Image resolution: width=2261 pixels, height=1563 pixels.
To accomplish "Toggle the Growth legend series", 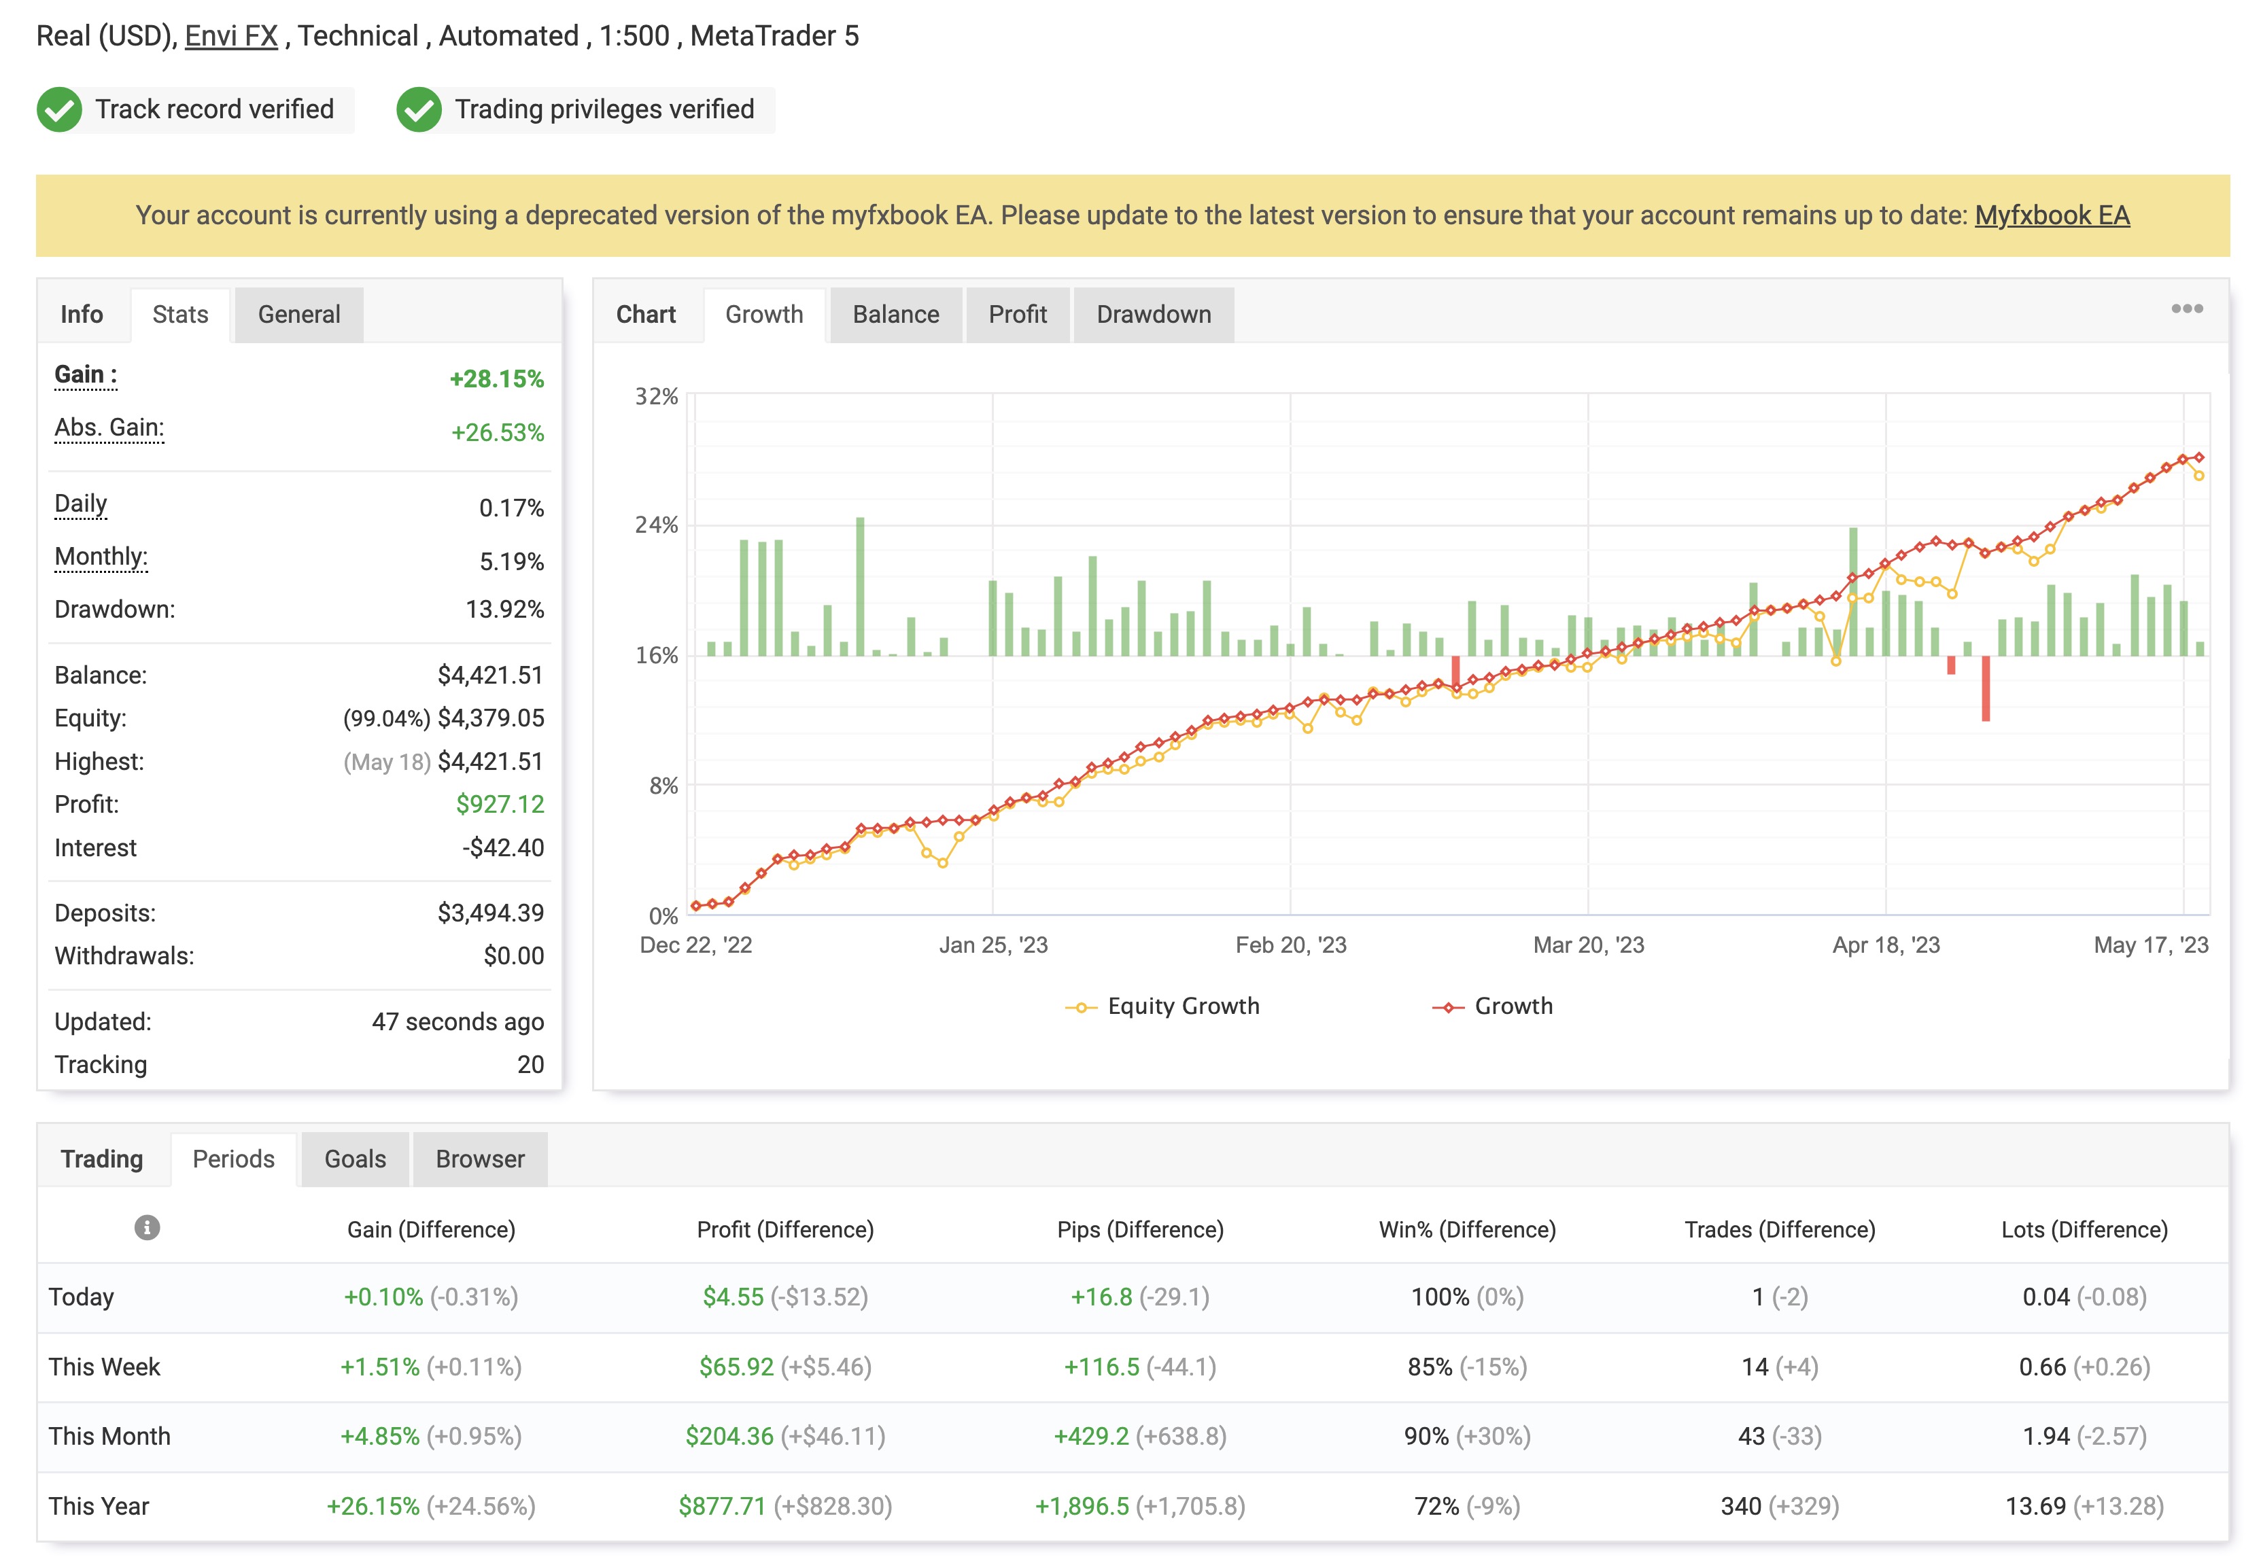I will tap(1492, 1006).
